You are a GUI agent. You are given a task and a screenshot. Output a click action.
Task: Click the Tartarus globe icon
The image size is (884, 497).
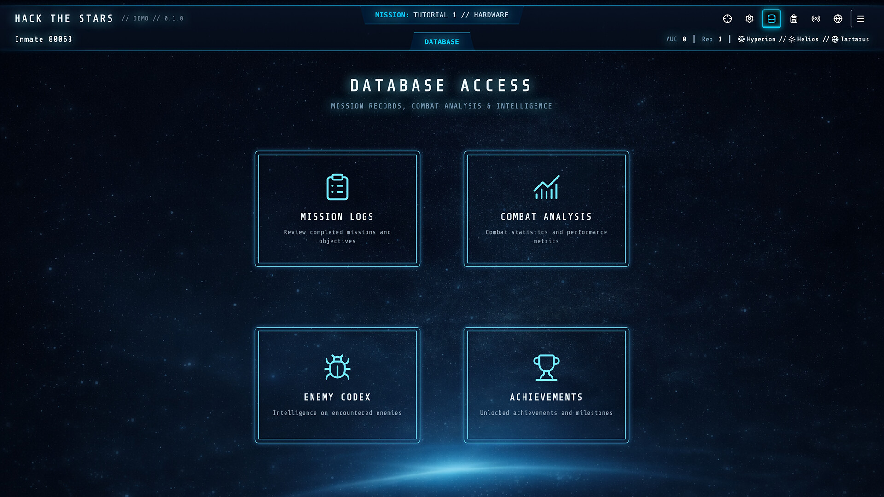click(x=835, y=39)
